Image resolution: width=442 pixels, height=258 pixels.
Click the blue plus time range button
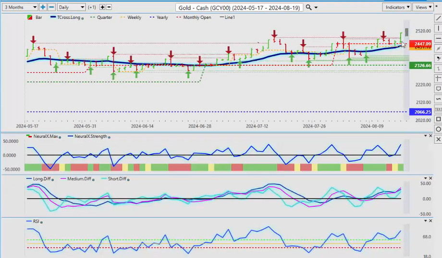click(x=43, y=7)
